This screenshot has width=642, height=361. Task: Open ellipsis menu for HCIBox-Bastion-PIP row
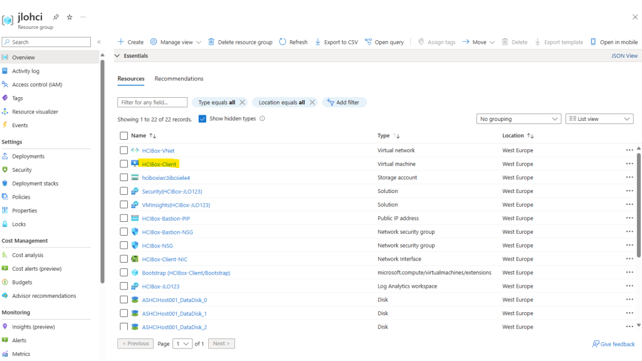[x=629, y=218]
